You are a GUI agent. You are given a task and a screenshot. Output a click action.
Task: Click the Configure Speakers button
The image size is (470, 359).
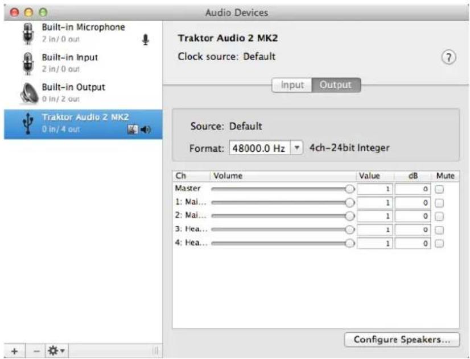point(402,340)
